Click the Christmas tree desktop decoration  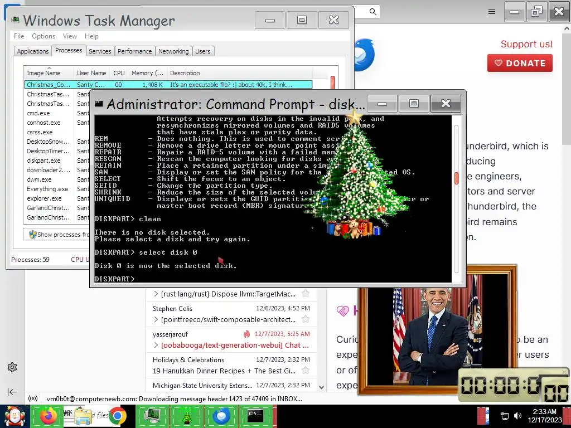357,174
